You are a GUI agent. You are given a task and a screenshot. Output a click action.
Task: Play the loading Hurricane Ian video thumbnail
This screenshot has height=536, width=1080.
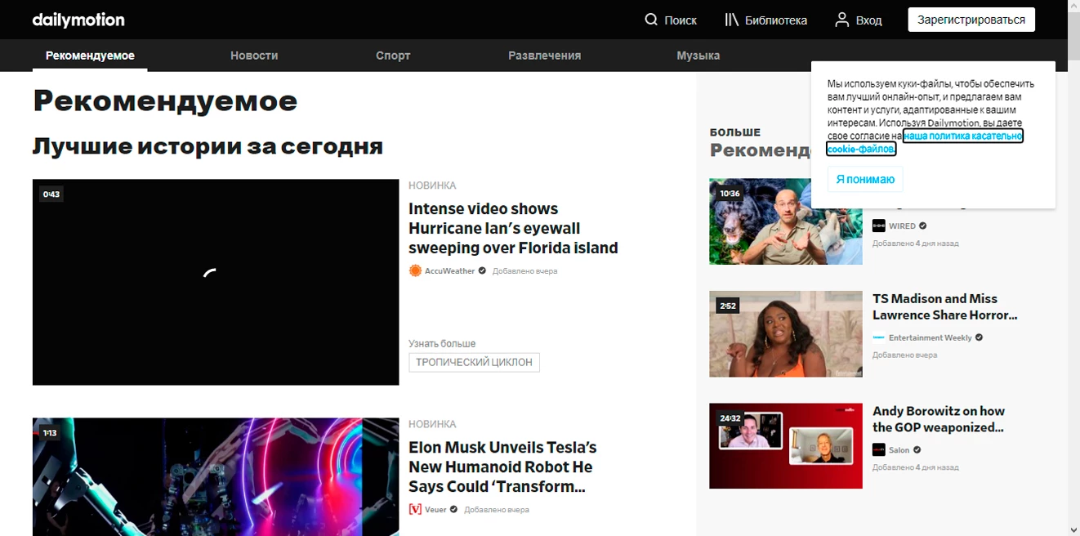(x=216, y=282)
